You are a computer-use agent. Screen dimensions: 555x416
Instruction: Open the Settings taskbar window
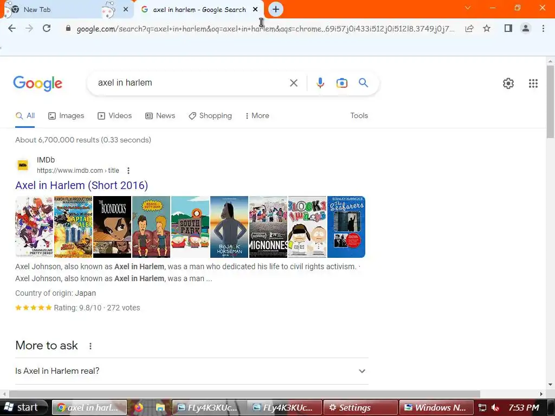(x=360, y=407)
